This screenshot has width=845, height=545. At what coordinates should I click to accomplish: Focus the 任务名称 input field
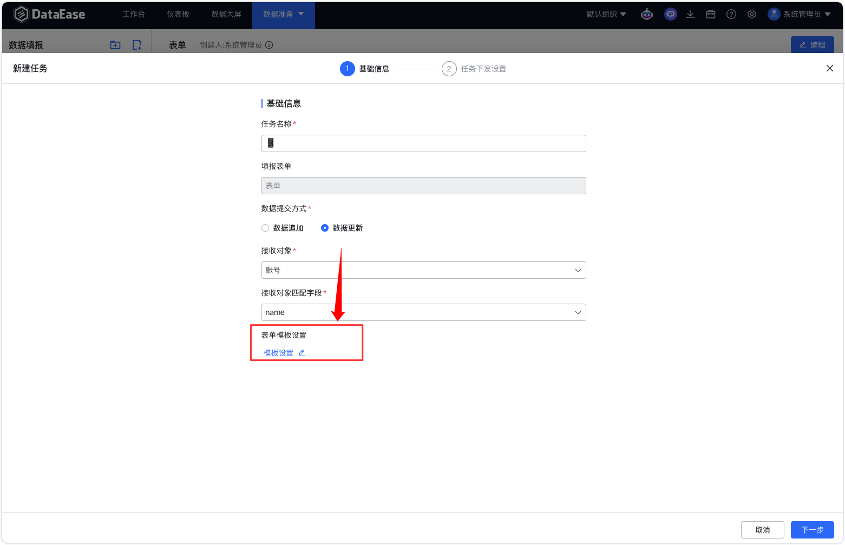coord(424,143)
